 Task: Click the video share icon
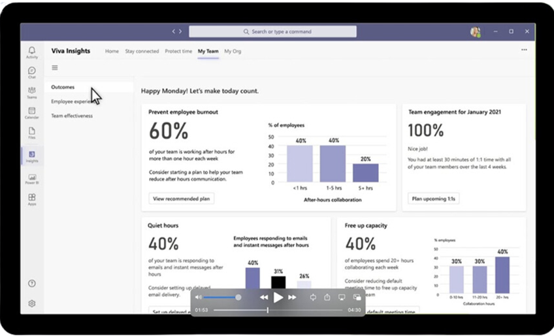pos(327,297)
